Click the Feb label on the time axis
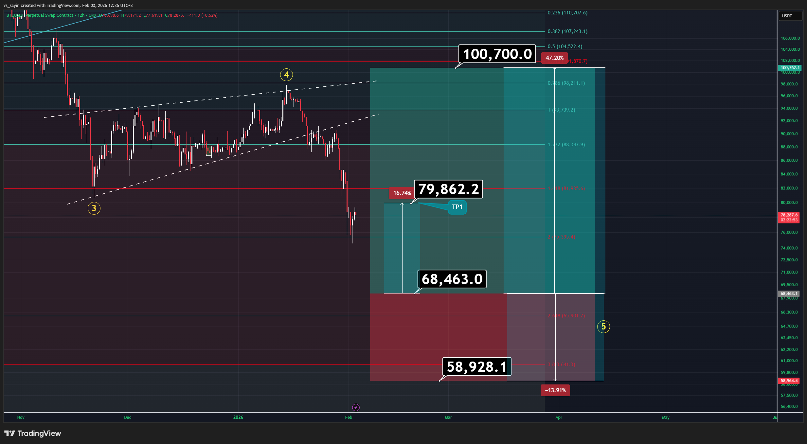The image size is (807, 444). tap(349, 417)
